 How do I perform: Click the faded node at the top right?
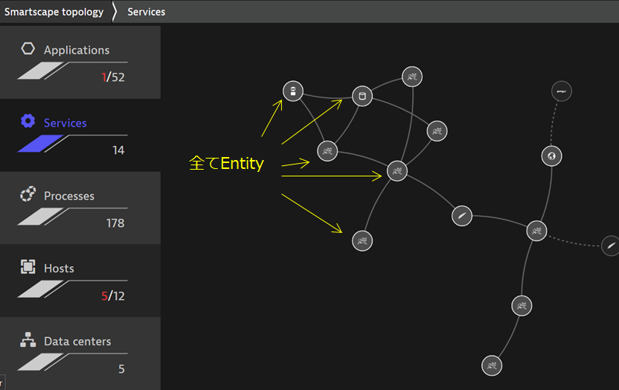[562, 92]
